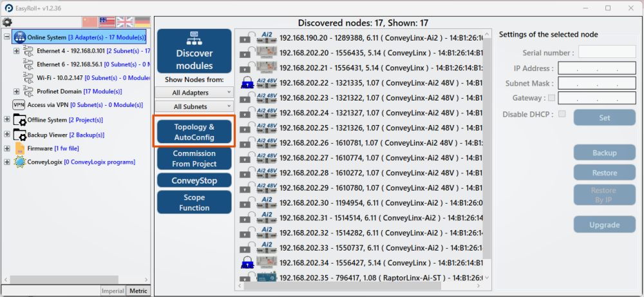Select the US flag language
644x297 pixels.
coord(107,22)
